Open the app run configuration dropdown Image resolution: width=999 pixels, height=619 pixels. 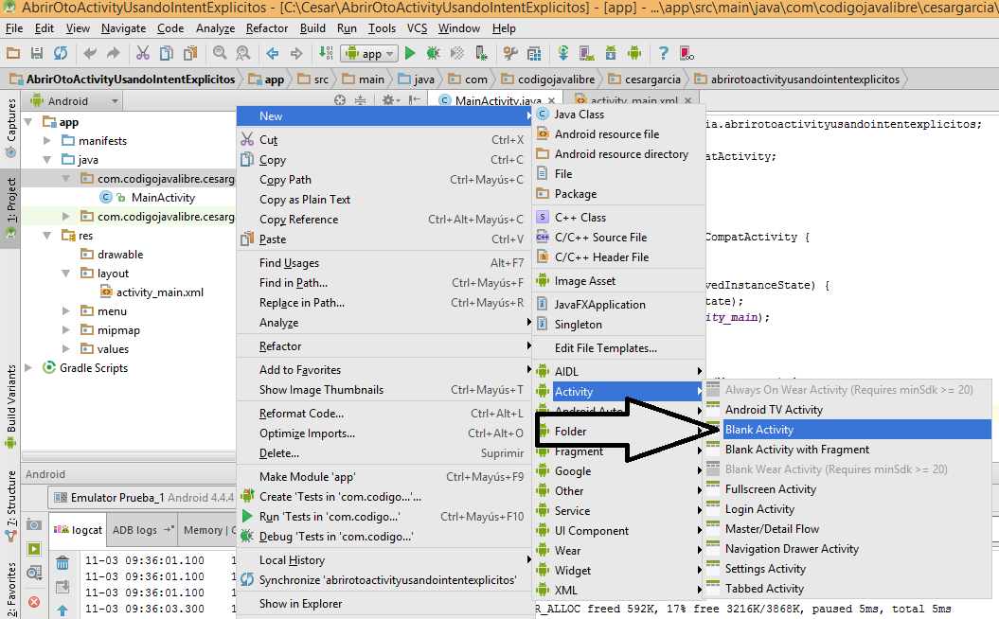370,54
